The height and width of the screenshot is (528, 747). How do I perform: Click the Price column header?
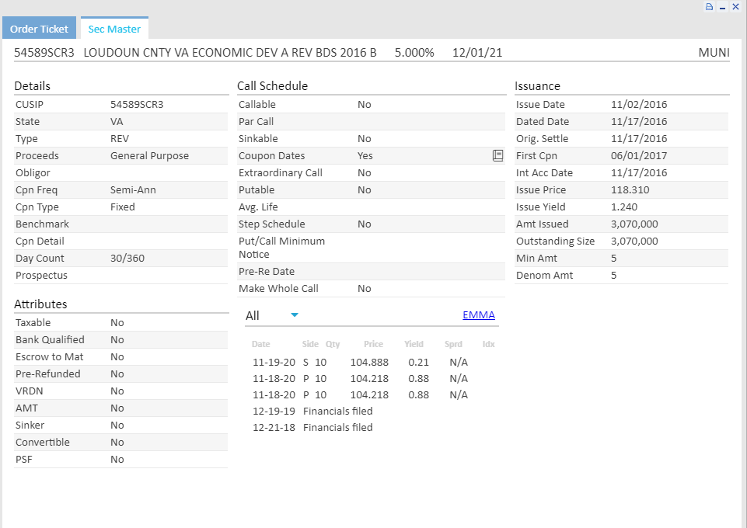(373, 344)
